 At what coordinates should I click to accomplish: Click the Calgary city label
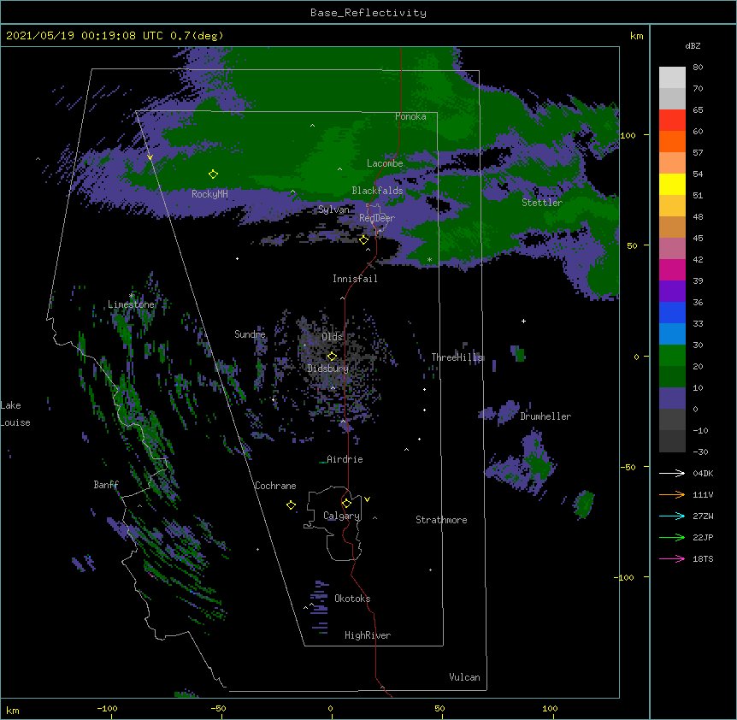(342, 516)
